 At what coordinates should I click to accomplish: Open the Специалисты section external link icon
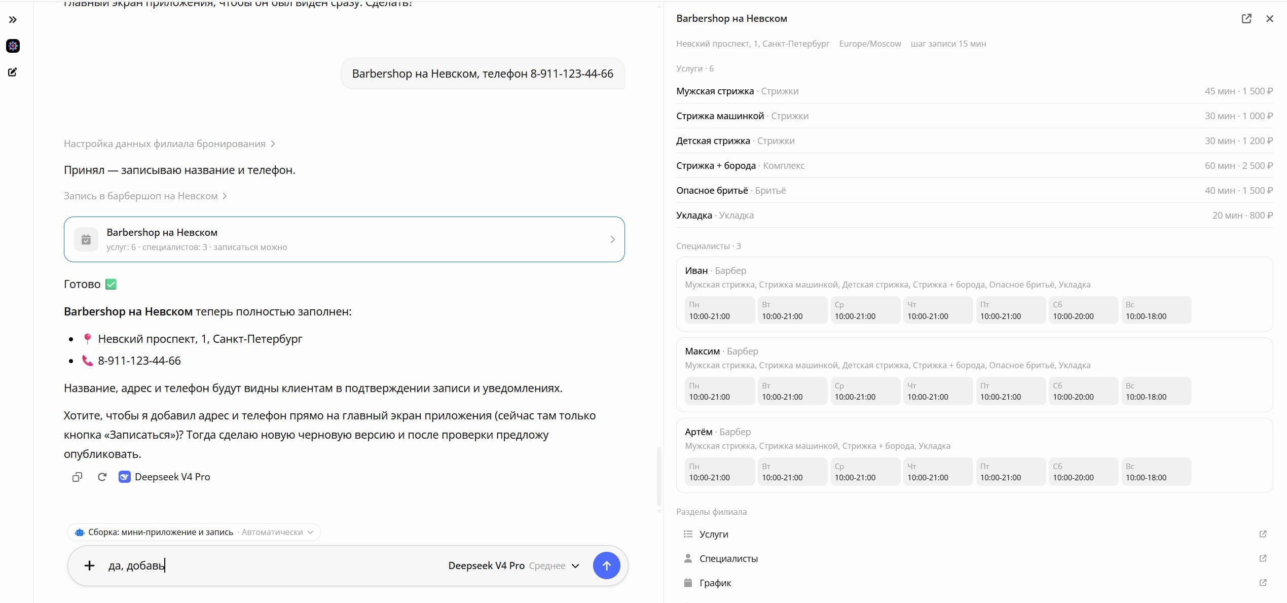(x=1263, y=558)
